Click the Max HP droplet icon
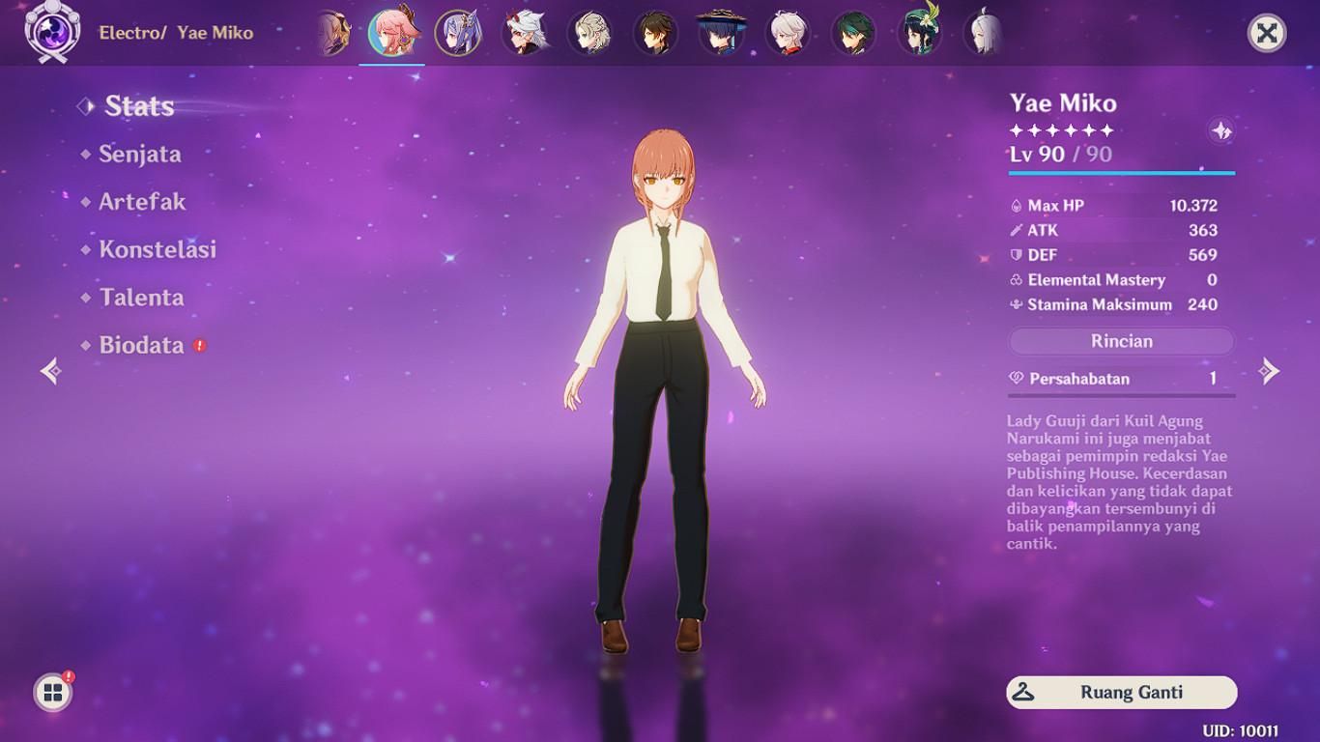The width and height of the screenshot is (1320, 742). (x=1016, y=206)
